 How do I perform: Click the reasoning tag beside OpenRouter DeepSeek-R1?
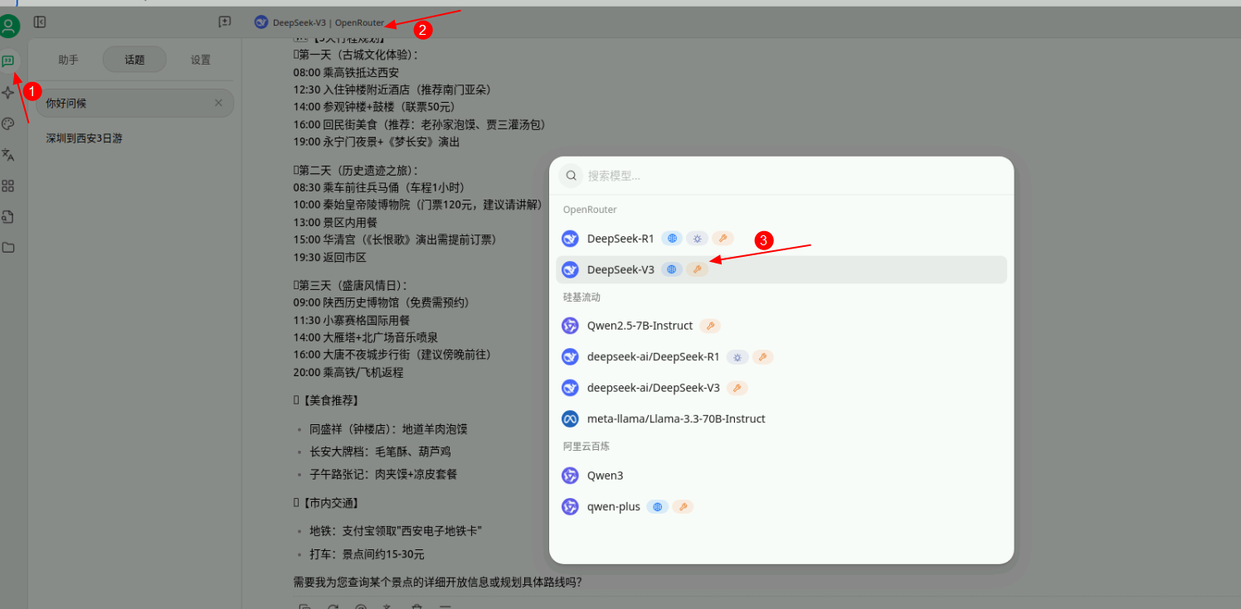697,239
